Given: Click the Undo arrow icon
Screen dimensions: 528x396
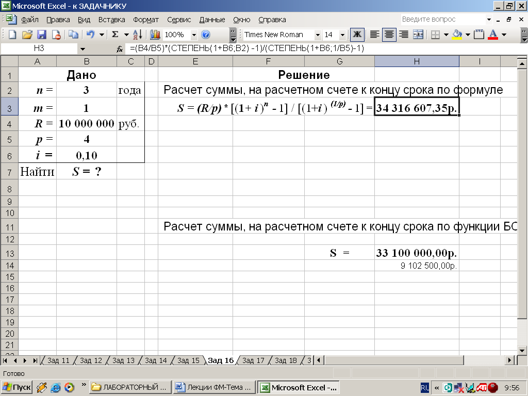Looking at the screenshot, I should [90, 35].
